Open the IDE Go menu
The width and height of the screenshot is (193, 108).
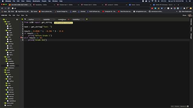point(27,15)
